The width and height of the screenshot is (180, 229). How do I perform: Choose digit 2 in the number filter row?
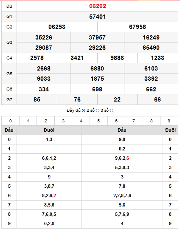(x=46, y=121)
